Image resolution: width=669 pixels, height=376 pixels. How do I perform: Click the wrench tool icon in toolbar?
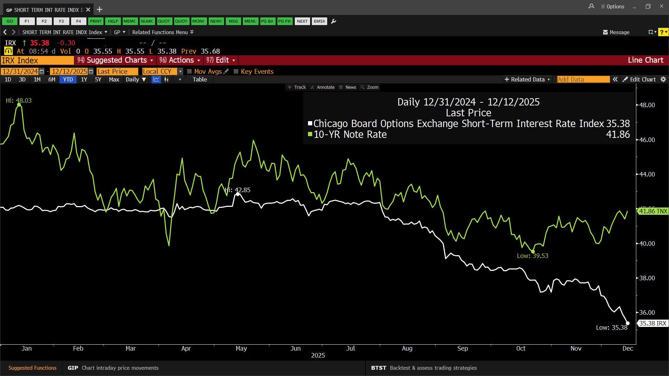point(333,21)
